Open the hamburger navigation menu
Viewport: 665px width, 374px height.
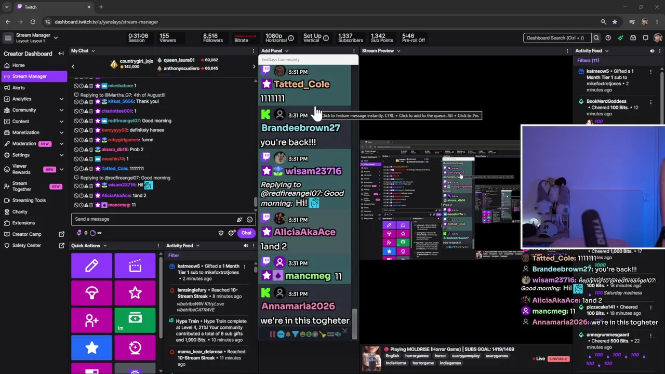[x=8, y=38]
